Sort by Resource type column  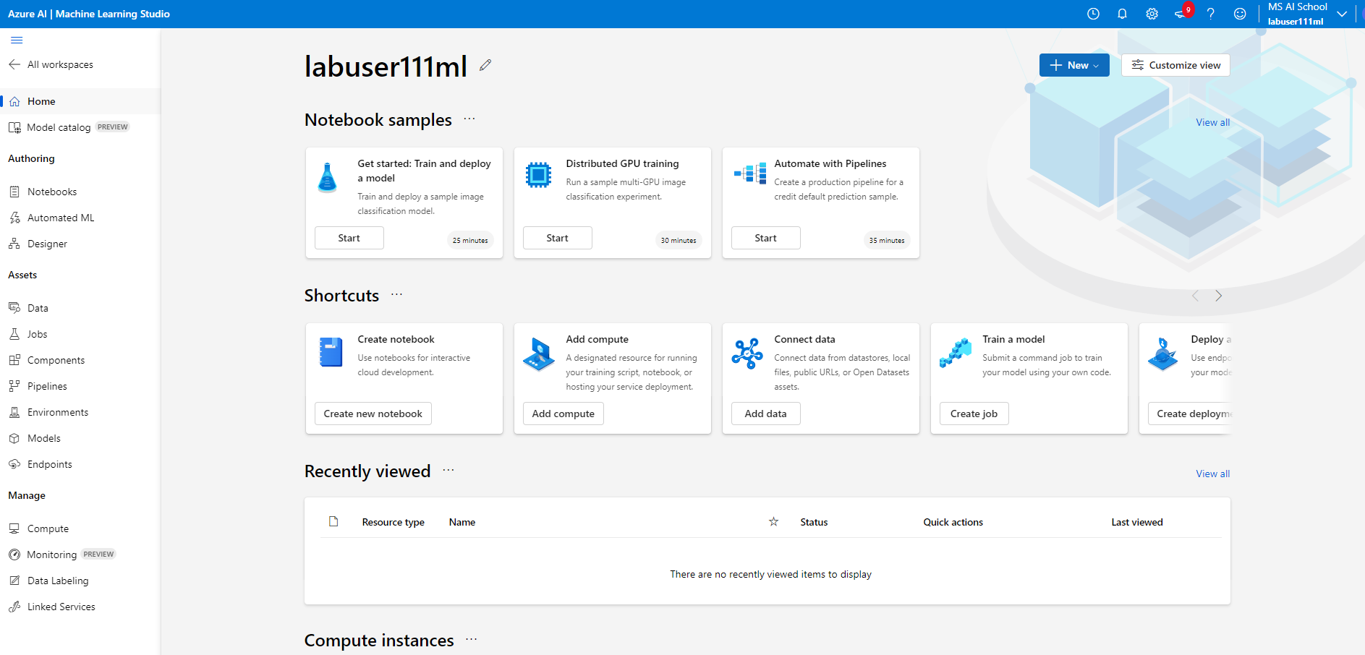(x=394, y=522)
